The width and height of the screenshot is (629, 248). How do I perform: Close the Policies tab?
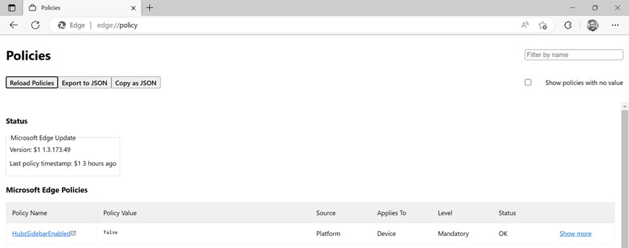pos(133,8)
